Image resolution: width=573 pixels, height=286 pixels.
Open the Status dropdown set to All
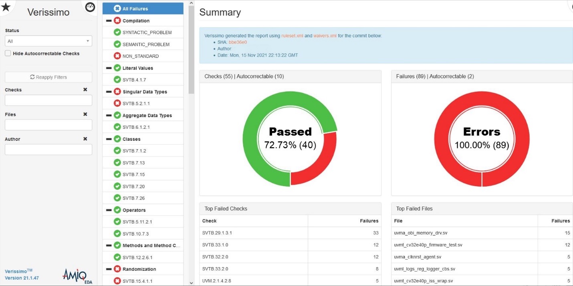[x=48, y=41]
